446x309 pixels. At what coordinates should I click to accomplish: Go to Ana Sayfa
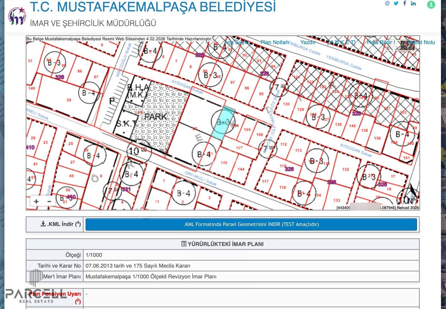pyautogui.click(x=236, y=42)
